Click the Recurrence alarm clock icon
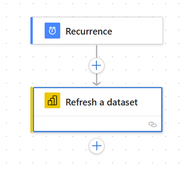 (52, 31)
